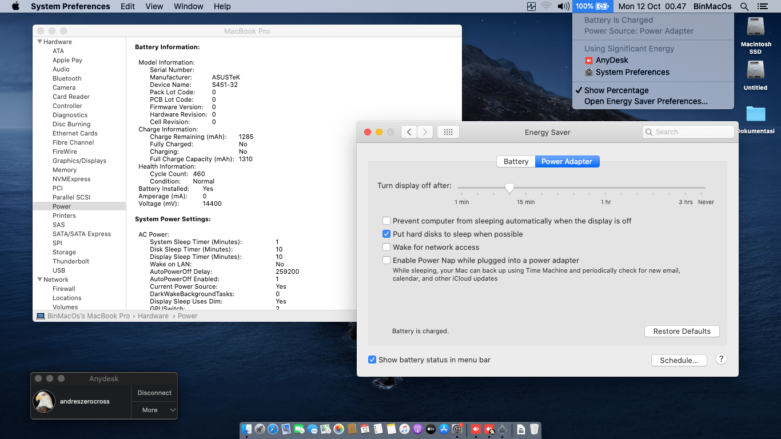Image resolution: width=781 pixels, height=439 pixels.
Task: Expand the More dropdown in Anydesk
Action: pos(155,410)
